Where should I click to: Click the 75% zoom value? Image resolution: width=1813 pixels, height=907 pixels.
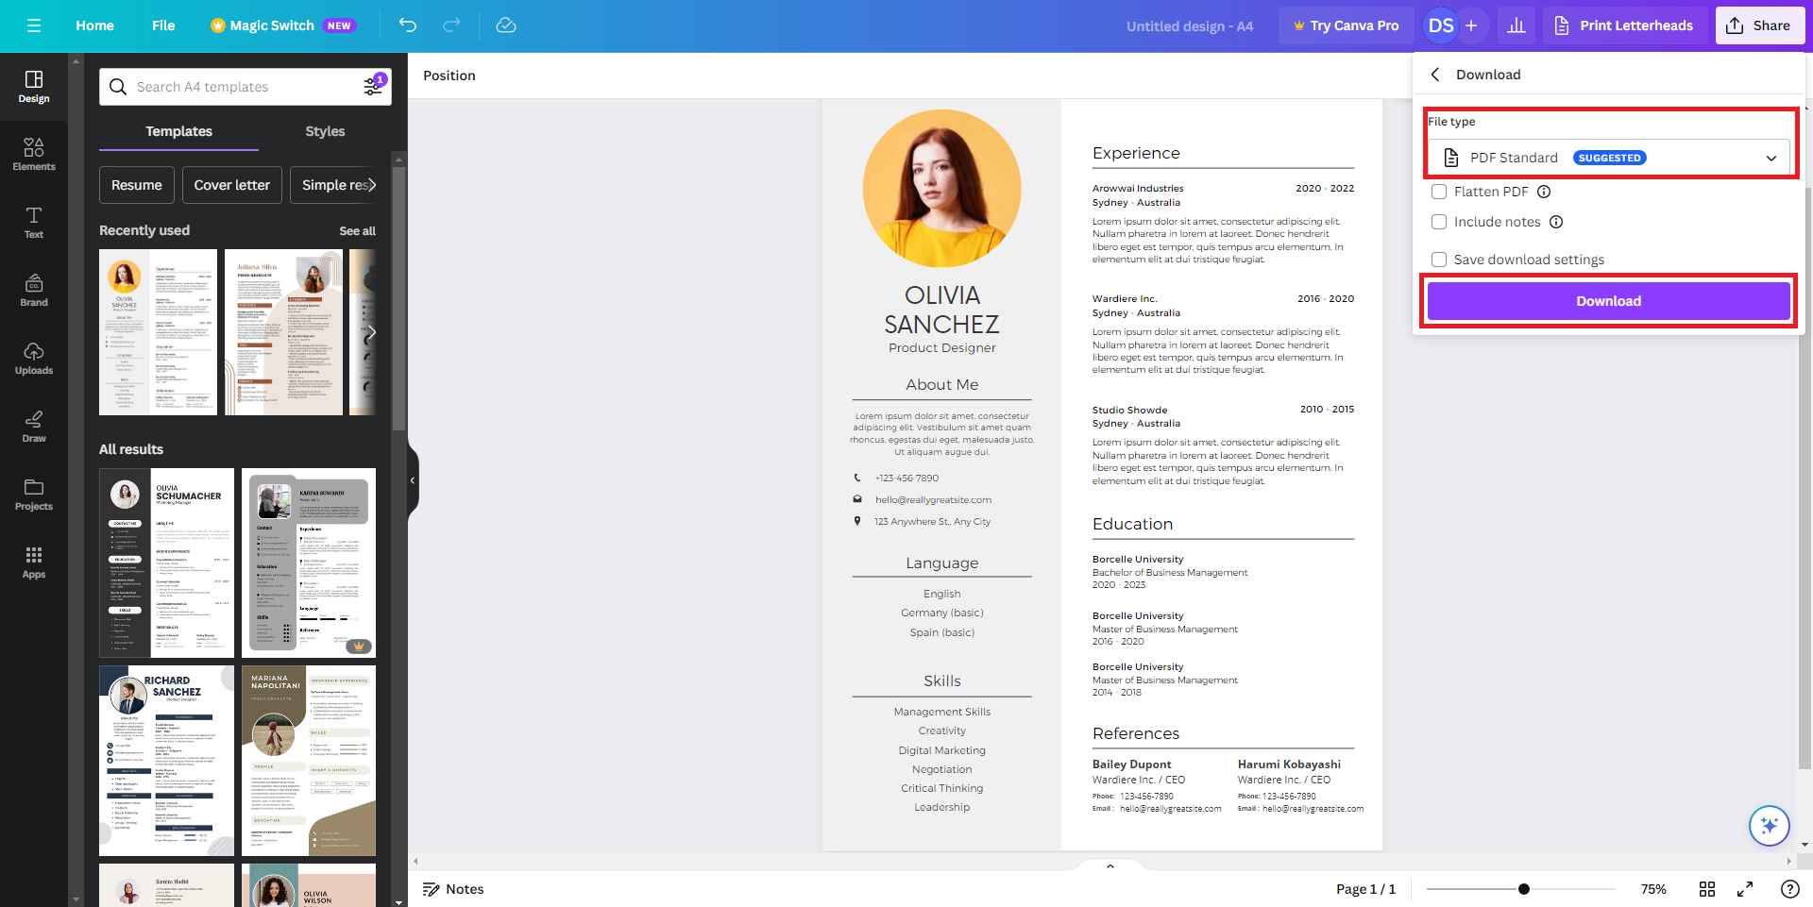click(1653, 889)
